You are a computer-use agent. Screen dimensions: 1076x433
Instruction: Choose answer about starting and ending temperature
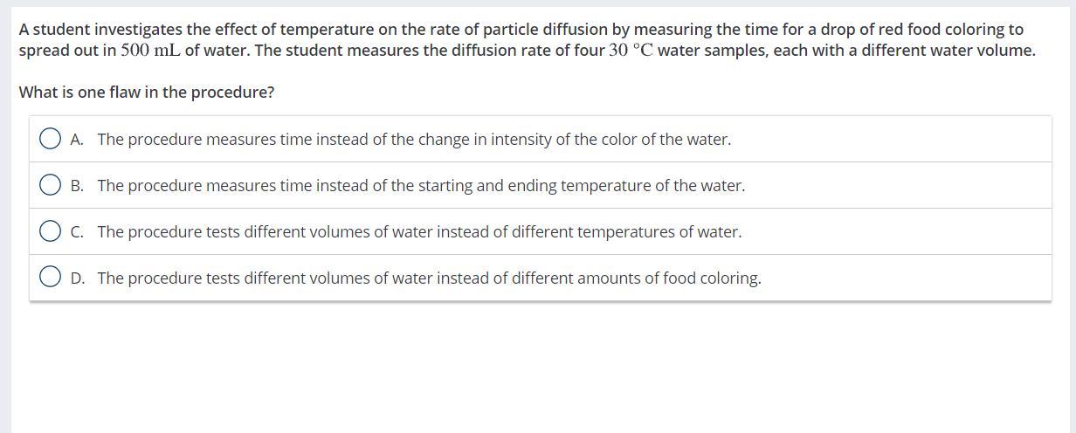421,185
